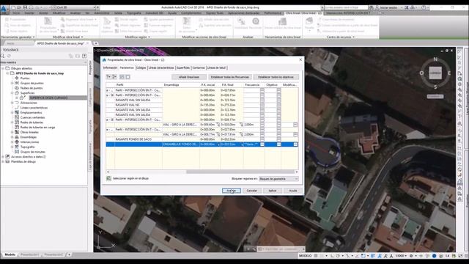The height and width of the screenshot is (264, 469).
Task: Click right scroll arrow of baseline table
Action: click(x=296, y=172)
